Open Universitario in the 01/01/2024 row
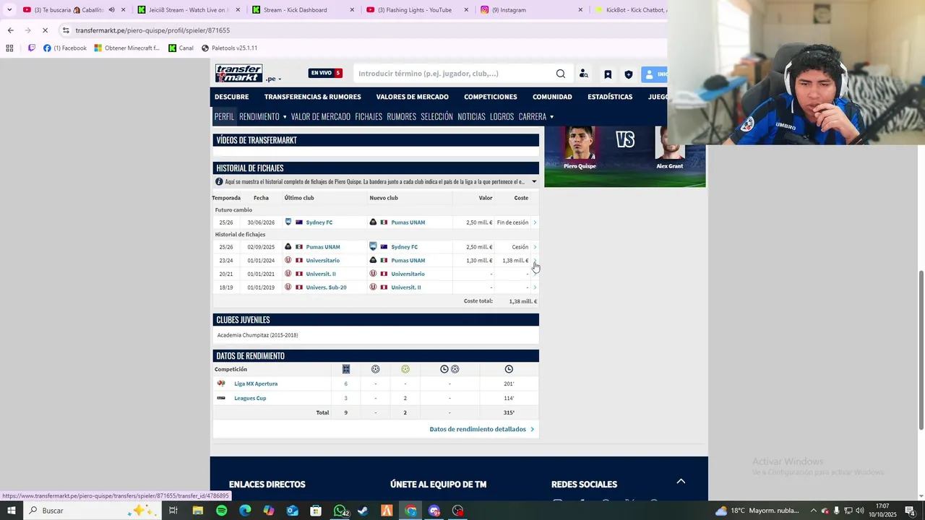Screen dimensions: 925x520 (x=322, y=261)
